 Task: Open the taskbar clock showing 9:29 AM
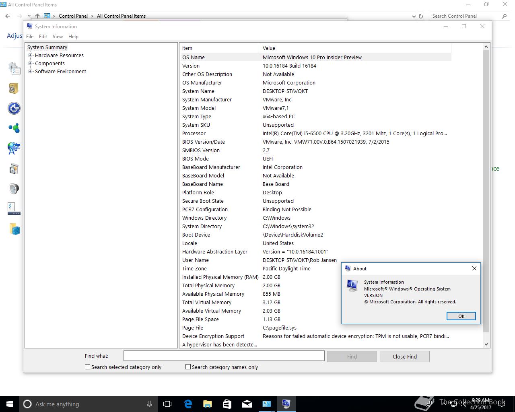(481, 404)
